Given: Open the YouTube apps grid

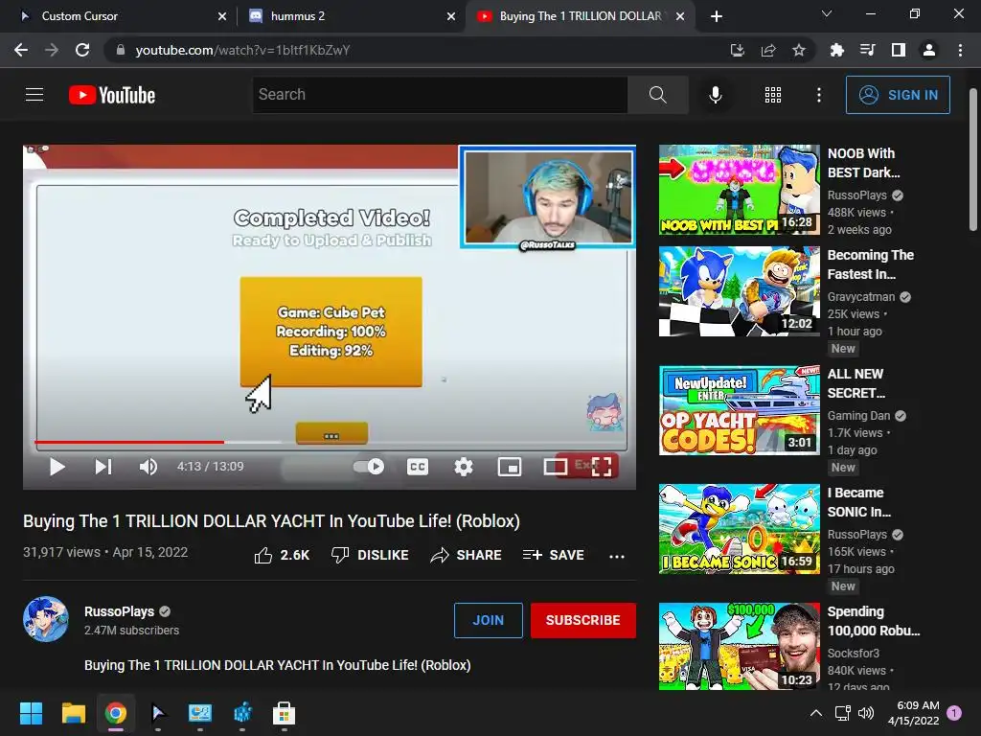Looking at the screenshot, I should pyautogui.click(x=773, y=95).
